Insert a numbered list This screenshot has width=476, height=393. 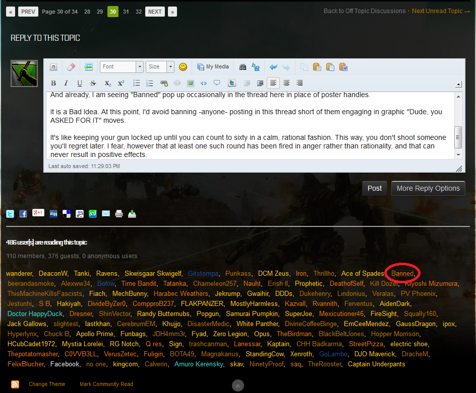149,83
